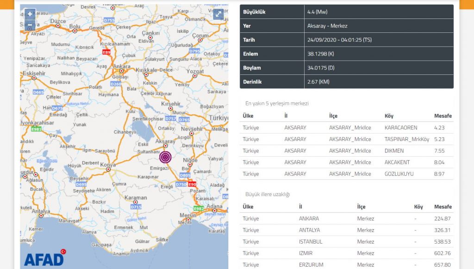Select the location value Aksaray - Merkez

click(327, 26)
